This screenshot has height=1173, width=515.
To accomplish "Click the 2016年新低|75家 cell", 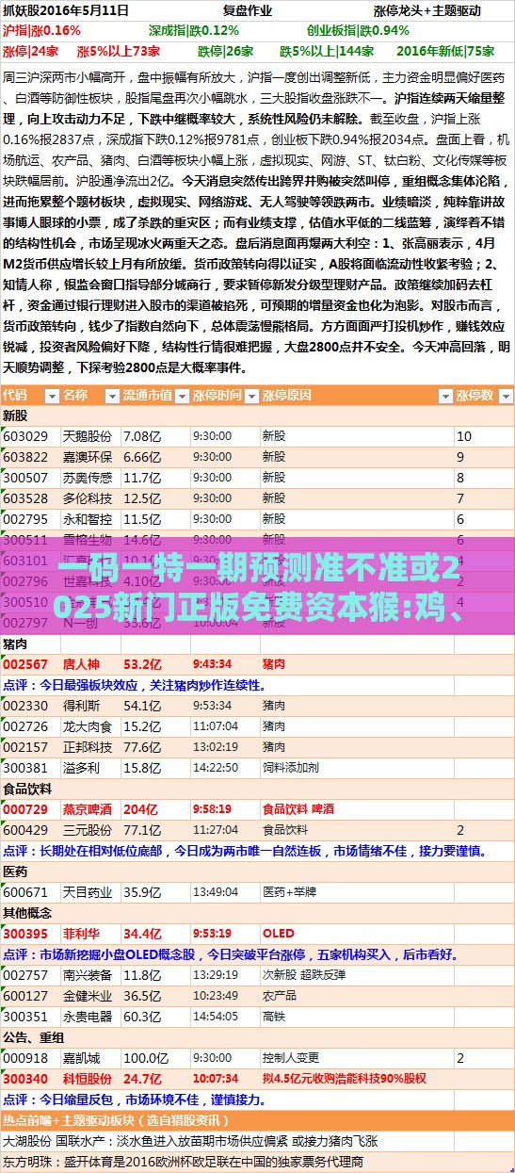I will pos(445,50).
